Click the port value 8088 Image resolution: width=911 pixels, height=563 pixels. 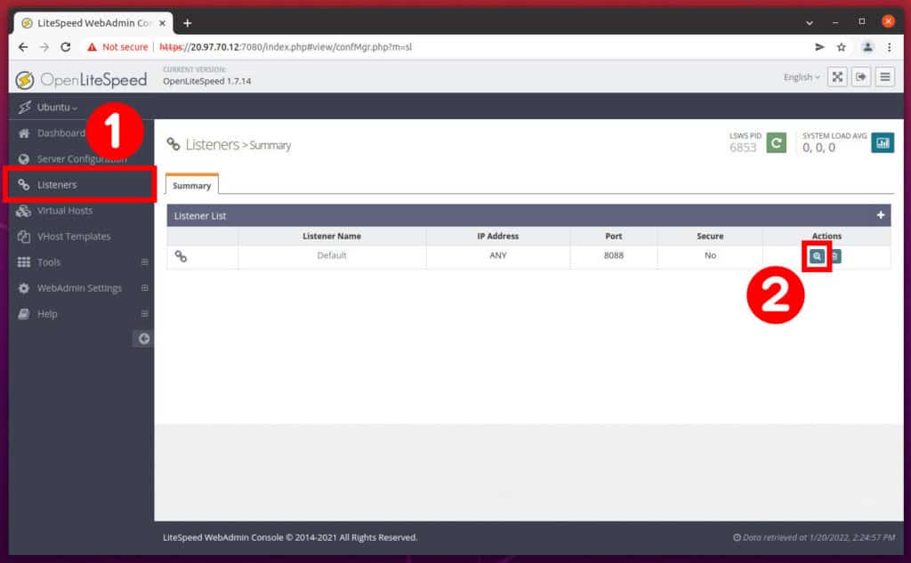click(x=614, y=255)
